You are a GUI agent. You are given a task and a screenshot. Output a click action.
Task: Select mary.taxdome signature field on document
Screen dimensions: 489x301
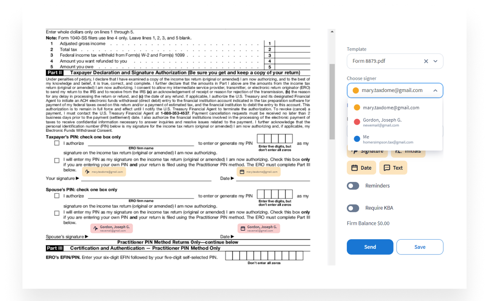coord(104,172)
